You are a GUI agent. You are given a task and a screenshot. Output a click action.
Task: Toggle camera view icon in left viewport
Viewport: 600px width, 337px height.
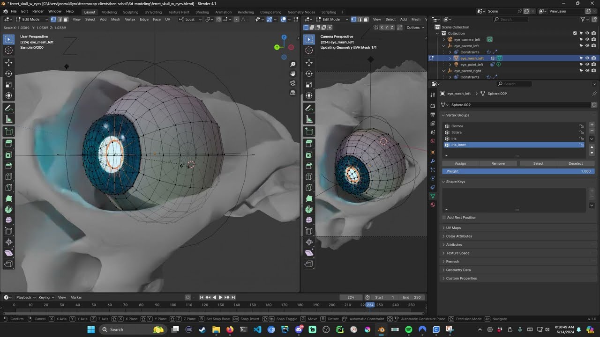[x=293, y=83]
